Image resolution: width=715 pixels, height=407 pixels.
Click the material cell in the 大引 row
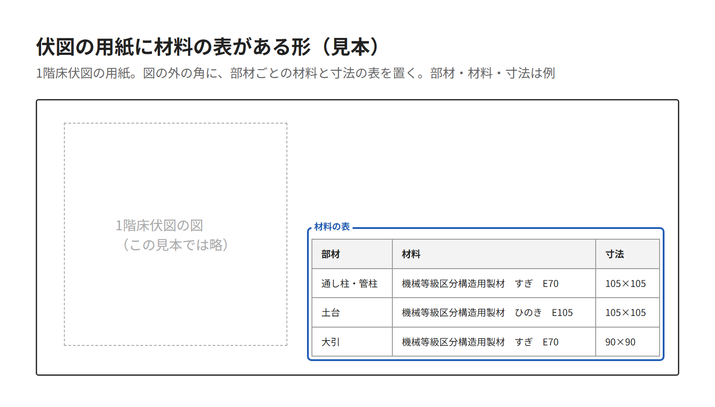494,342
